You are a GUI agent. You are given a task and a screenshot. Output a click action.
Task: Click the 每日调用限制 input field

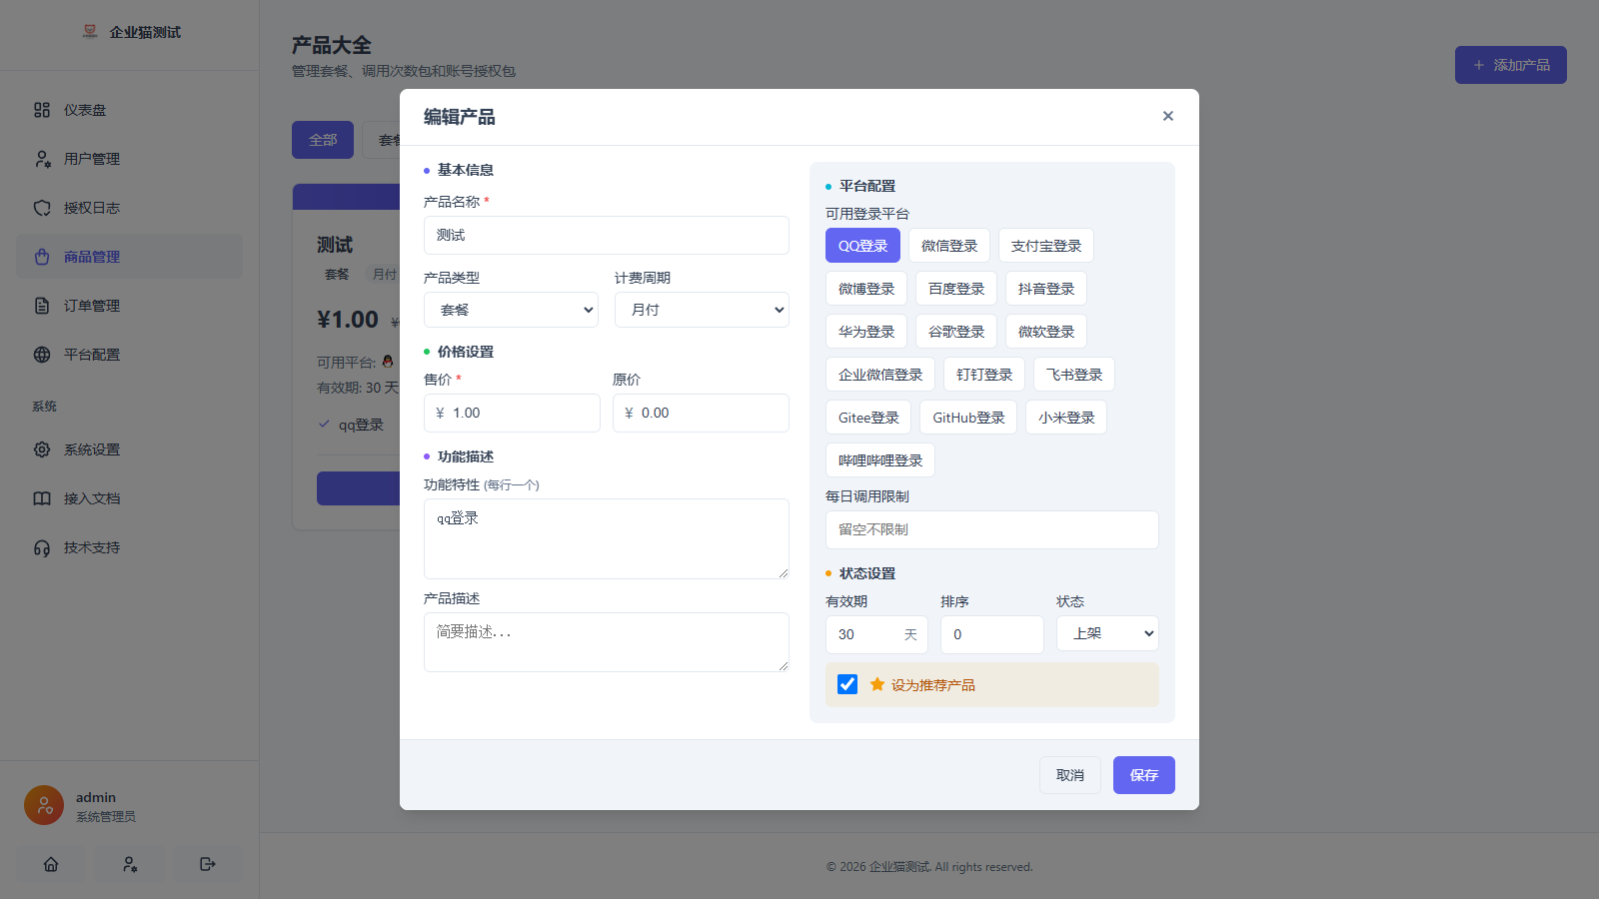pyautogui.click(x=991, y=529)
